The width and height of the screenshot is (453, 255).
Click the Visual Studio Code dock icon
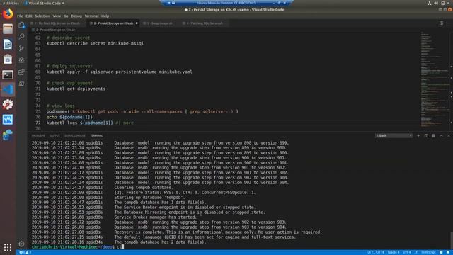8,90
